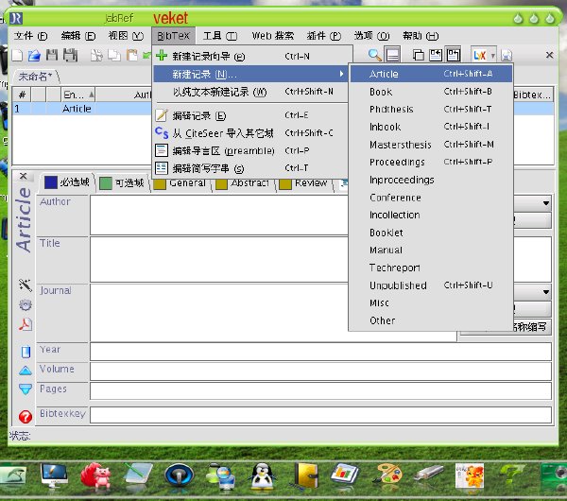The width and height of the screenshot is (567, 501).
Task: Sort the table by the En... column header
Action: 77,95
